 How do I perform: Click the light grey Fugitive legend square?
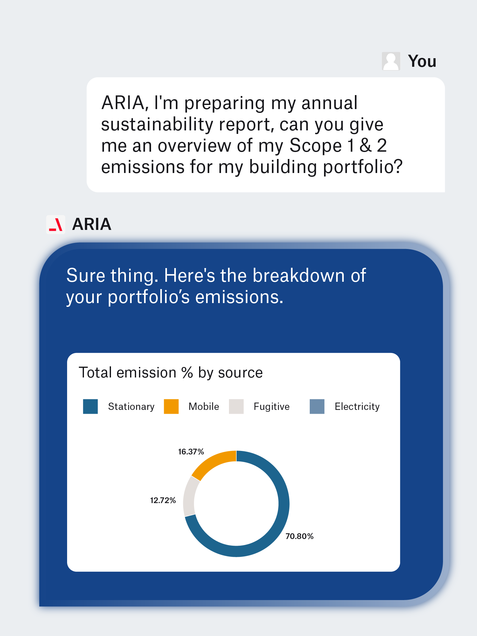point(236,406)
